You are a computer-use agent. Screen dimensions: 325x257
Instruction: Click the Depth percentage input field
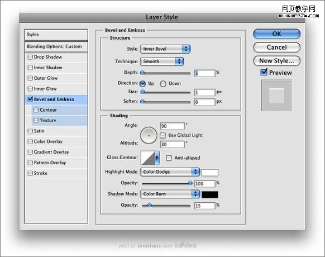tap(204, 73)
